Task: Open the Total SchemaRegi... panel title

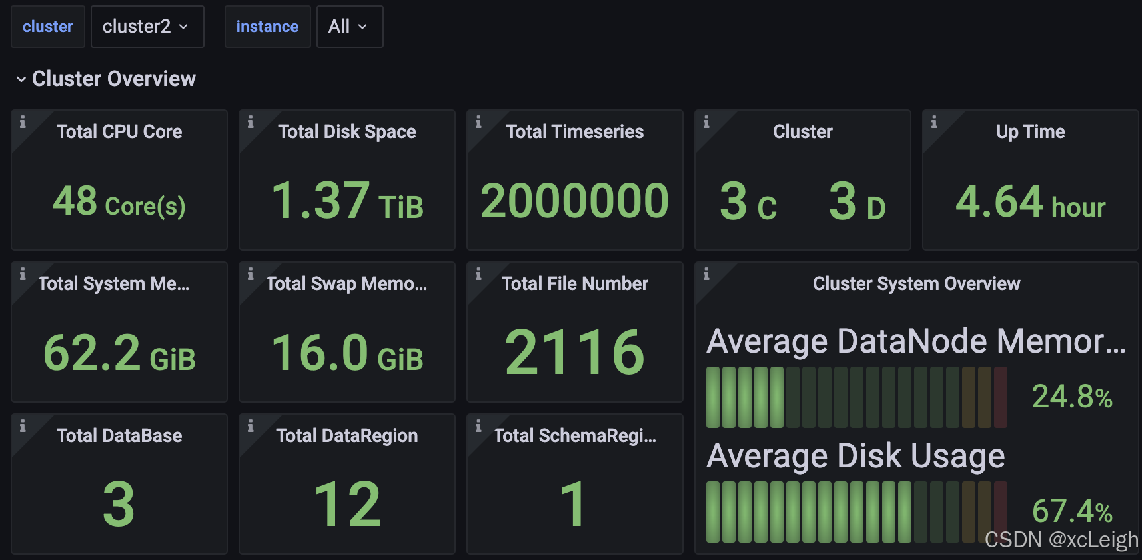Action: [x=575, y=436]
